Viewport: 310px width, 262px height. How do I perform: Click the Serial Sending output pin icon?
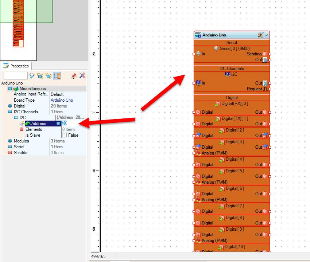click(x=265, y=54)
